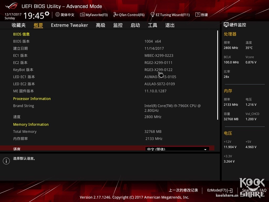Click Vcore 0.876 V reading
Screen dimensions: 269x202
tap(251, 62)
